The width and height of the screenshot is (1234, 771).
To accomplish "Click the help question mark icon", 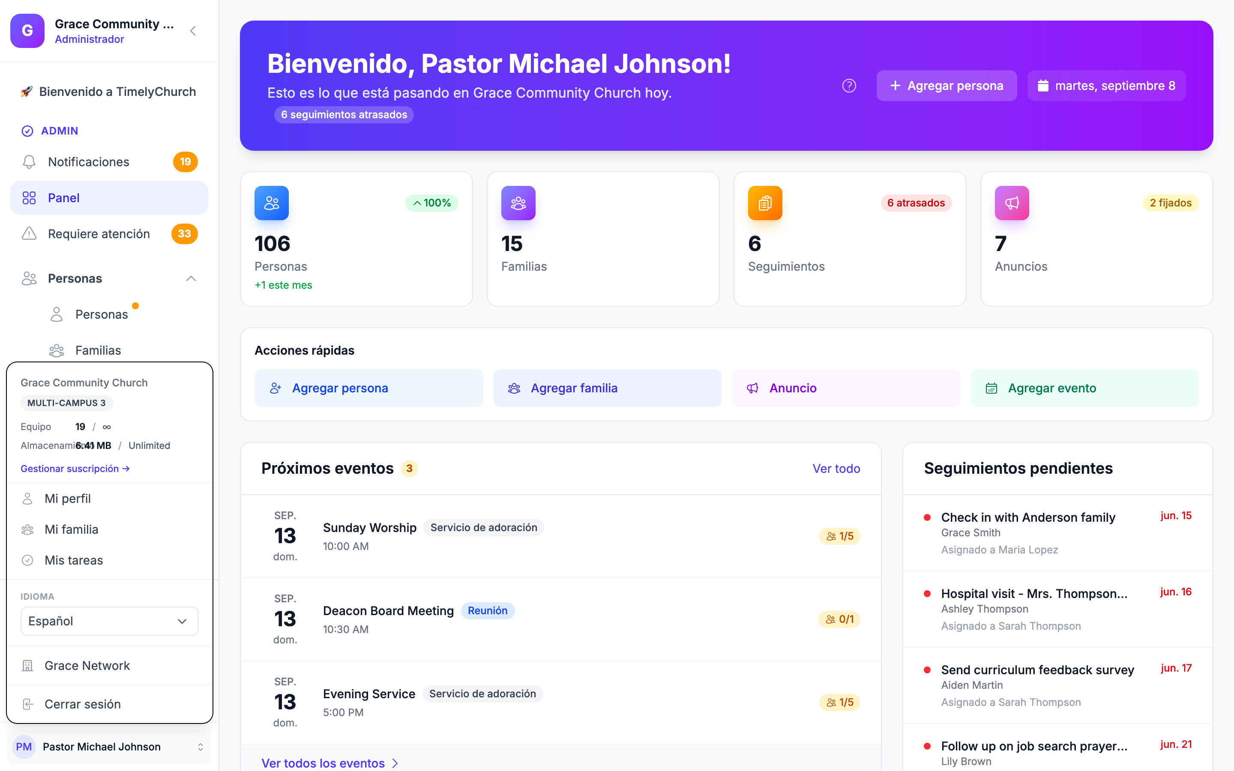I will pyautogui.click(x=849, y=86).
